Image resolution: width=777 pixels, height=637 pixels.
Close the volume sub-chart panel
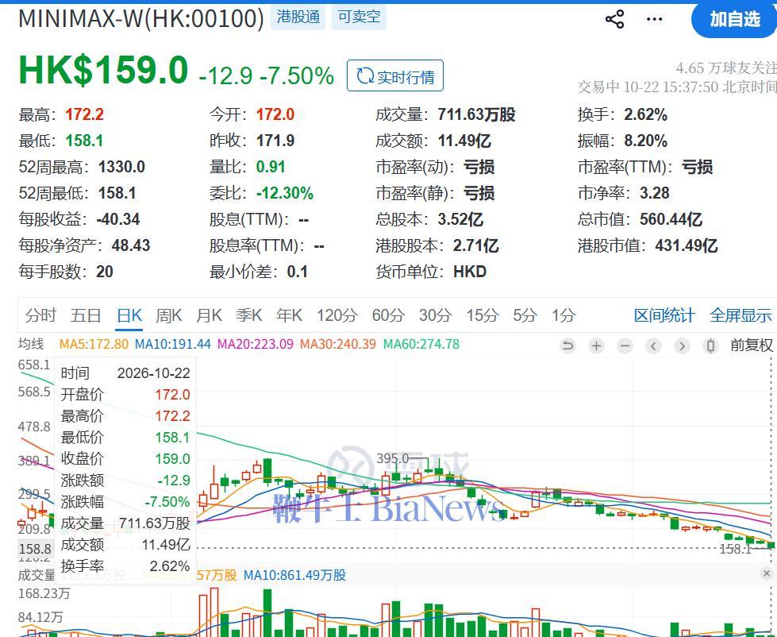767,573
